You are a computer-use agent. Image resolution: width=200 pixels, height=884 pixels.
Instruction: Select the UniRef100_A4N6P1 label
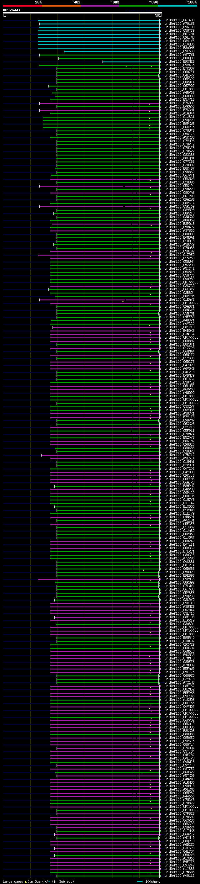click(179, 517)
